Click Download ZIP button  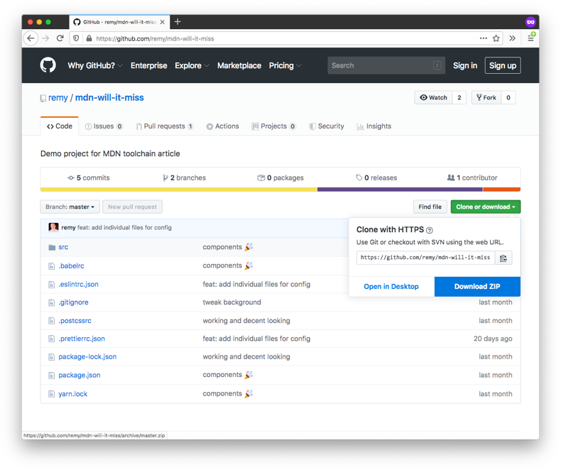(x=477, y=287)
